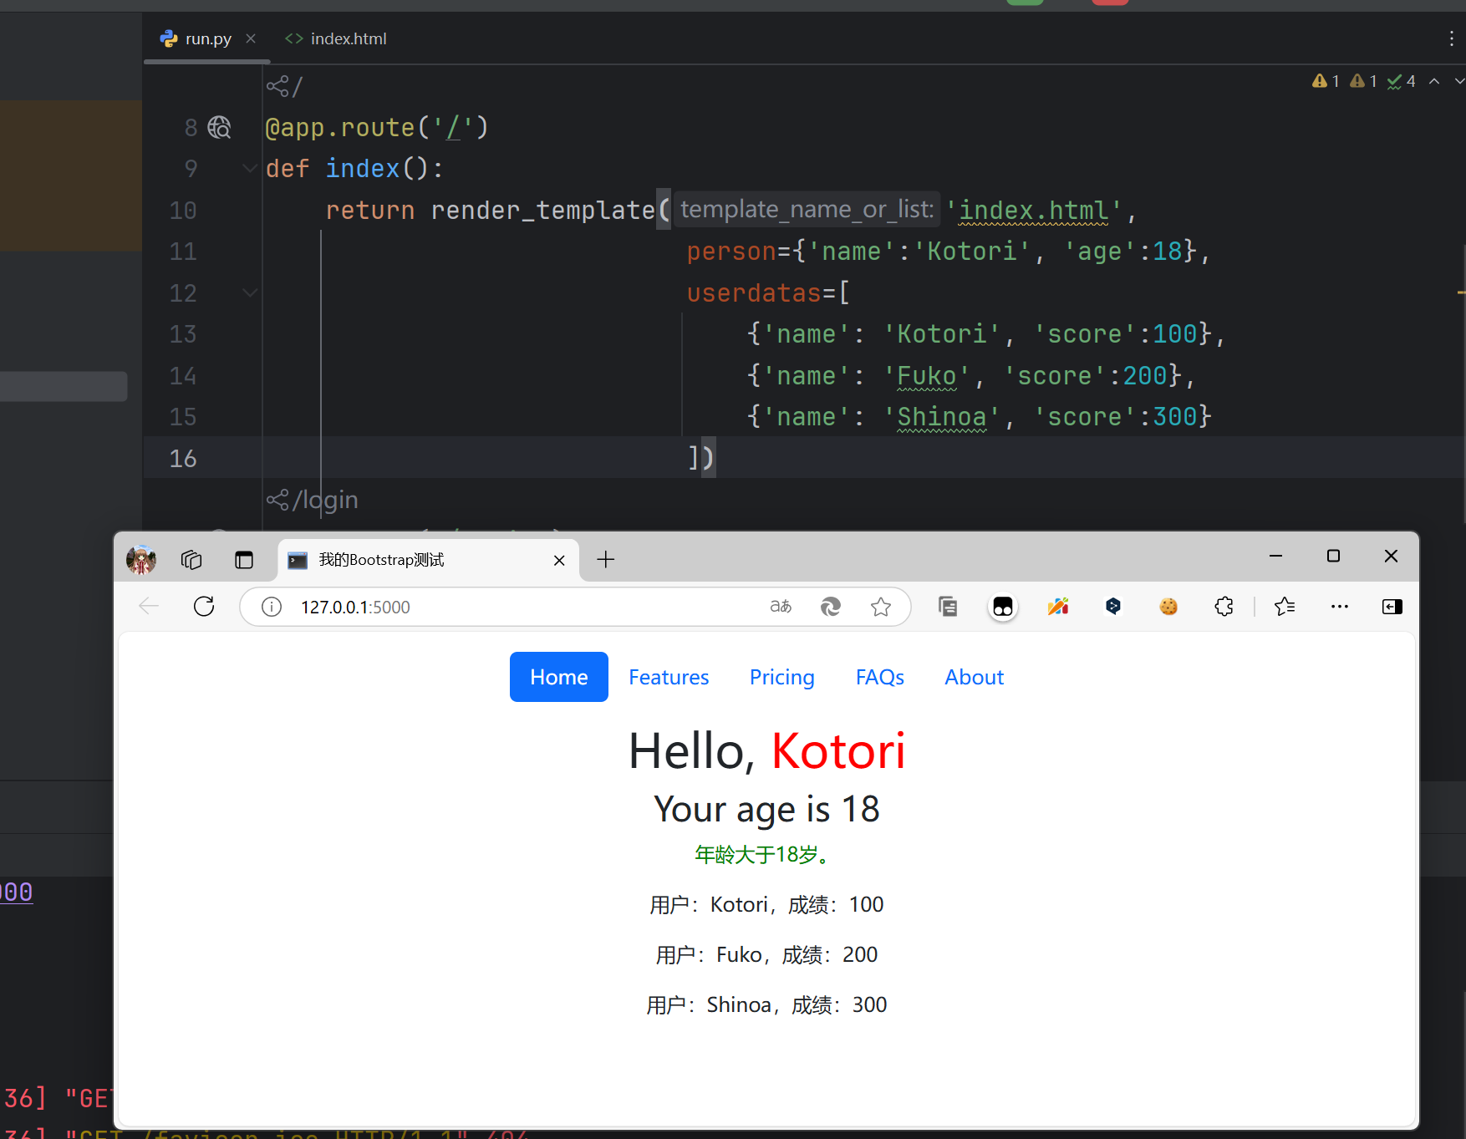This screenshot has width=1466, height=1139.
Task: Toggle the browser sidebar button
Action: [1392, 607]
